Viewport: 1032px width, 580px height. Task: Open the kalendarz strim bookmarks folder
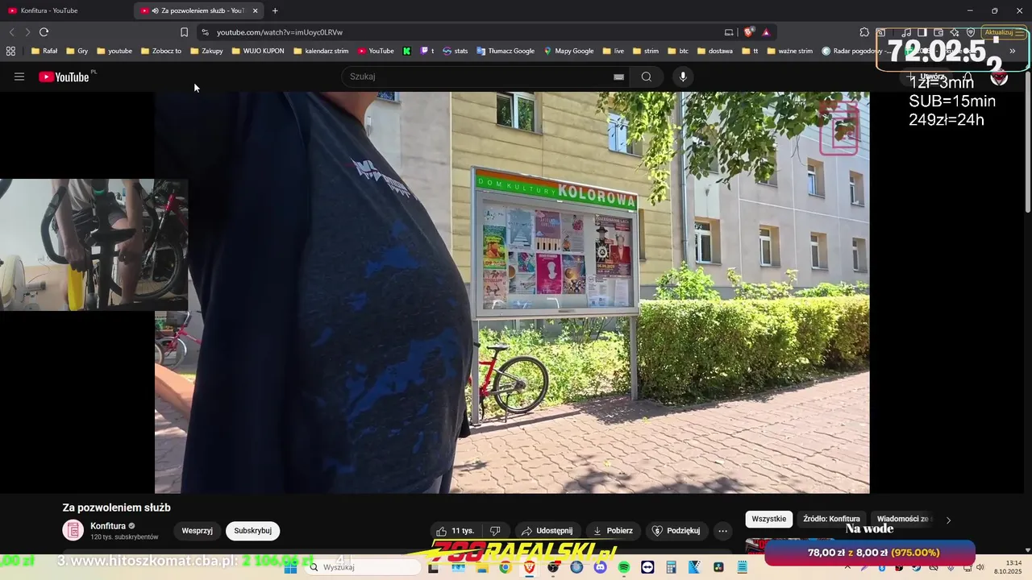[x=321, y=51]
